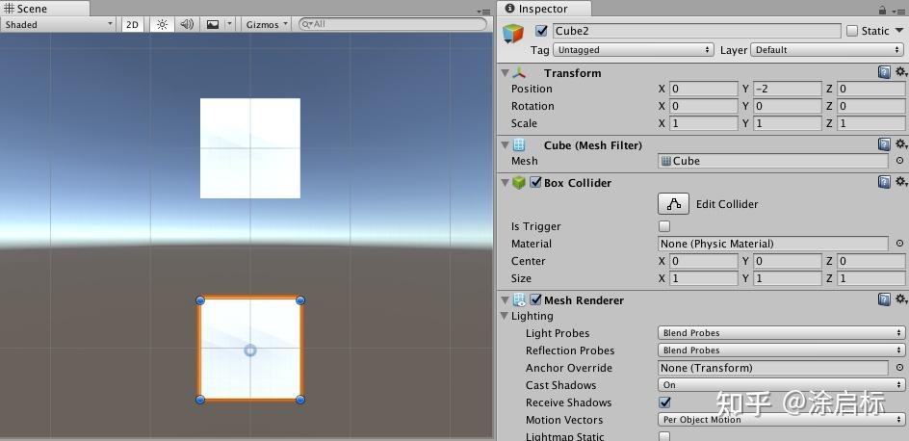Enable the Static checkbox
909x441 pixels.
click(x=851, y=31)
